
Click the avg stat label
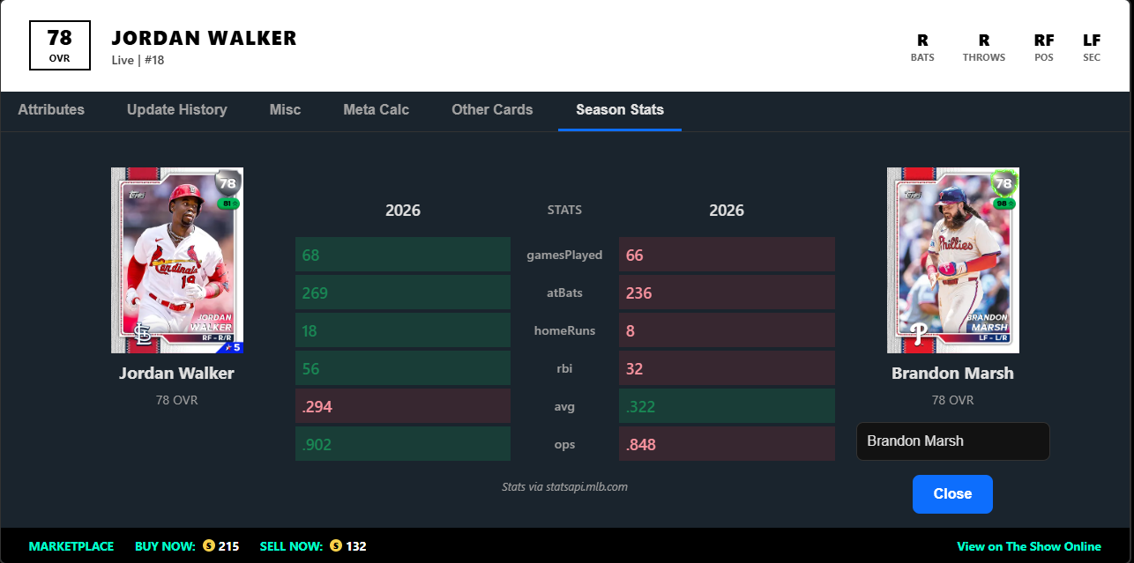coord(564,406)
